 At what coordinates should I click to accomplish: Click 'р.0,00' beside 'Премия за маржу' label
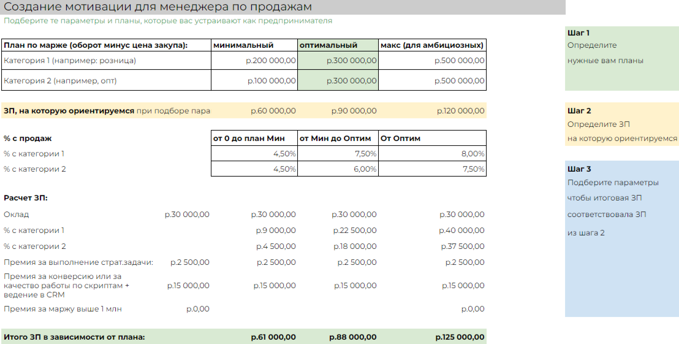click(198, 309)
